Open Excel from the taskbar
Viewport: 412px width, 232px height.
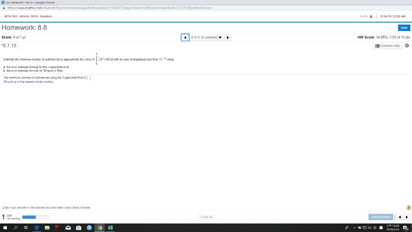(x=110, y=228)
